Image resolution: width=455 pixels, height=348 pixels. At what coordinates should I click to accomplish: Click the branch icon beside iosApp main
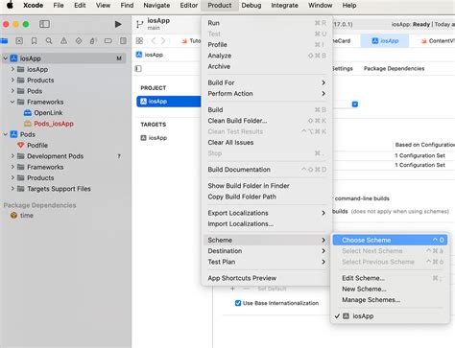click(139, 24)
